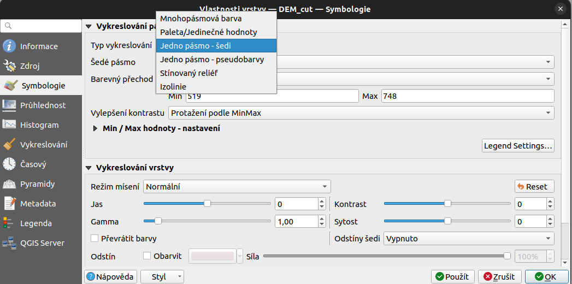This screenshot has height=284, width=572.
Task: Open the Legenda section
Action: (x=41, y=223)
